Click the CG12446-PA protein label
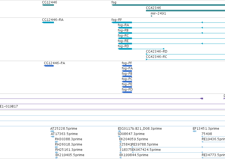225x159 pixels. [x=54, y=63]
